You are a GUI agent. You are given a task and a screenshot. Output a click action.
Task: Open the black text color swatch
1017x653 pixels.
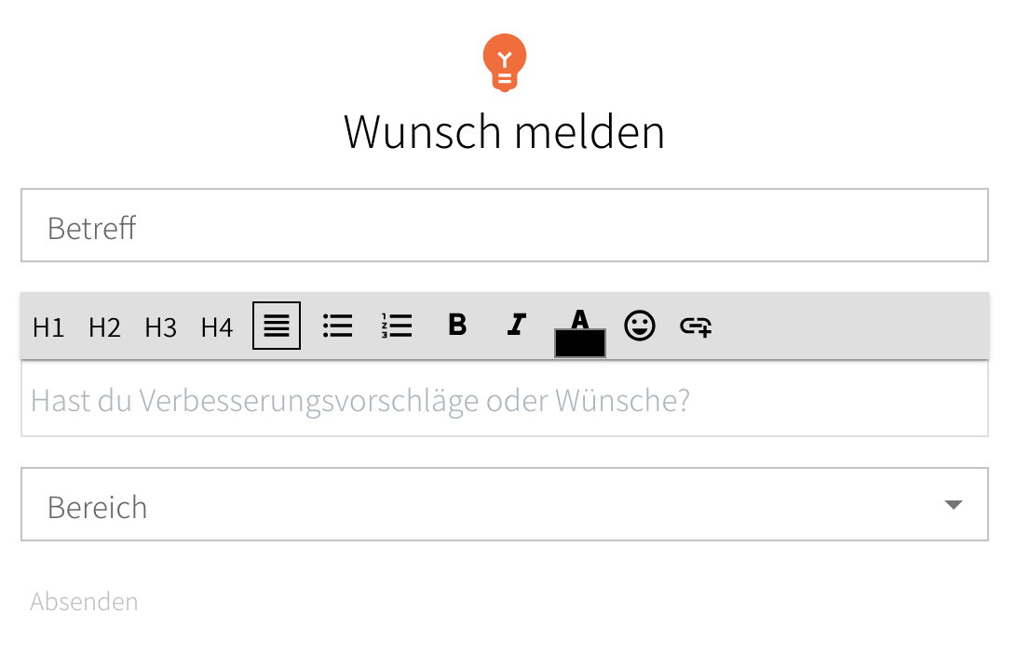pyautogui.click(x=580, y=343)
